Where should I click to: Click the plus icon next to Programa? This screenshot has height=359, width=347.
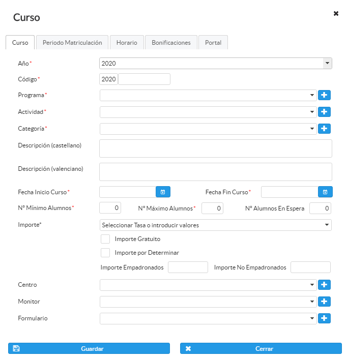click(324, 95)
